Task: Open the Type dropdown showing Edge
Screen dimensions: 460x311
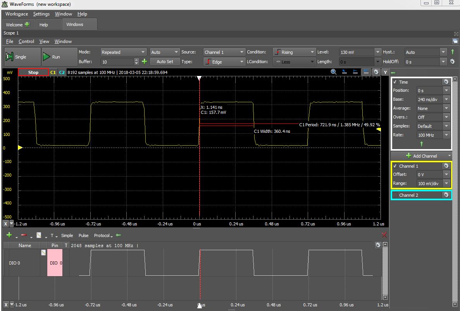Action: (x=224, y=62)
